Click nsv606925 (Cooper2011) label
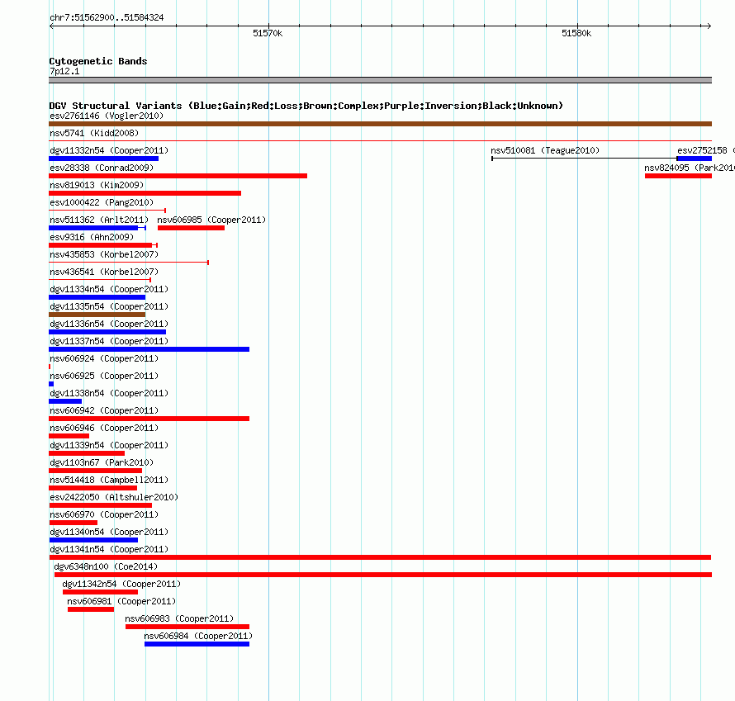 (x=104, y=376)
